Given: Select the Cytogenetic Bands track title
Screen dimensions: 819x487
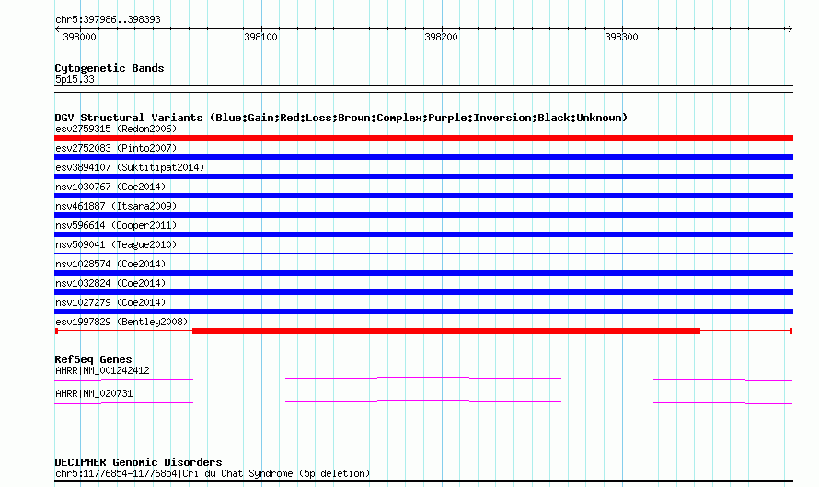Looking at the screenshot, I should tap(110, 68).
